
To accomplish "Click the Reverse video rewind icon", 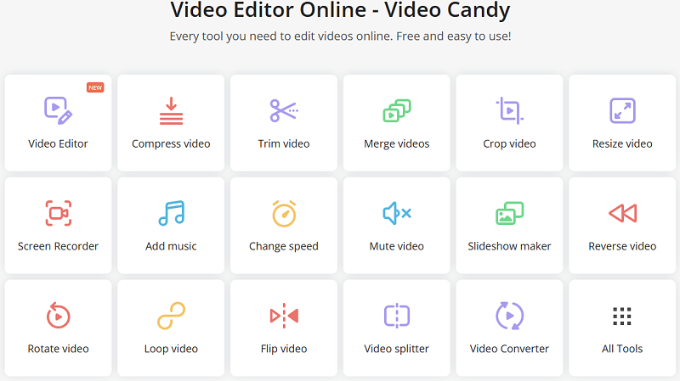I will (622, 213).
